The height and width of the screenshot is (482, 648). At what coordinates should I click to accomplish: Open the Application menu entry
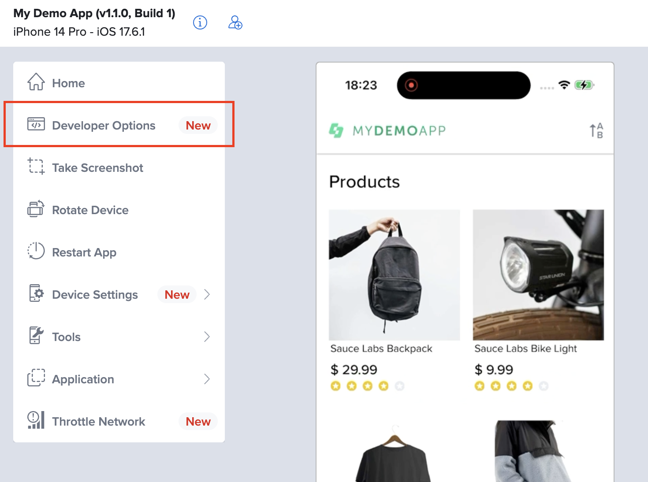coord(82,379)
